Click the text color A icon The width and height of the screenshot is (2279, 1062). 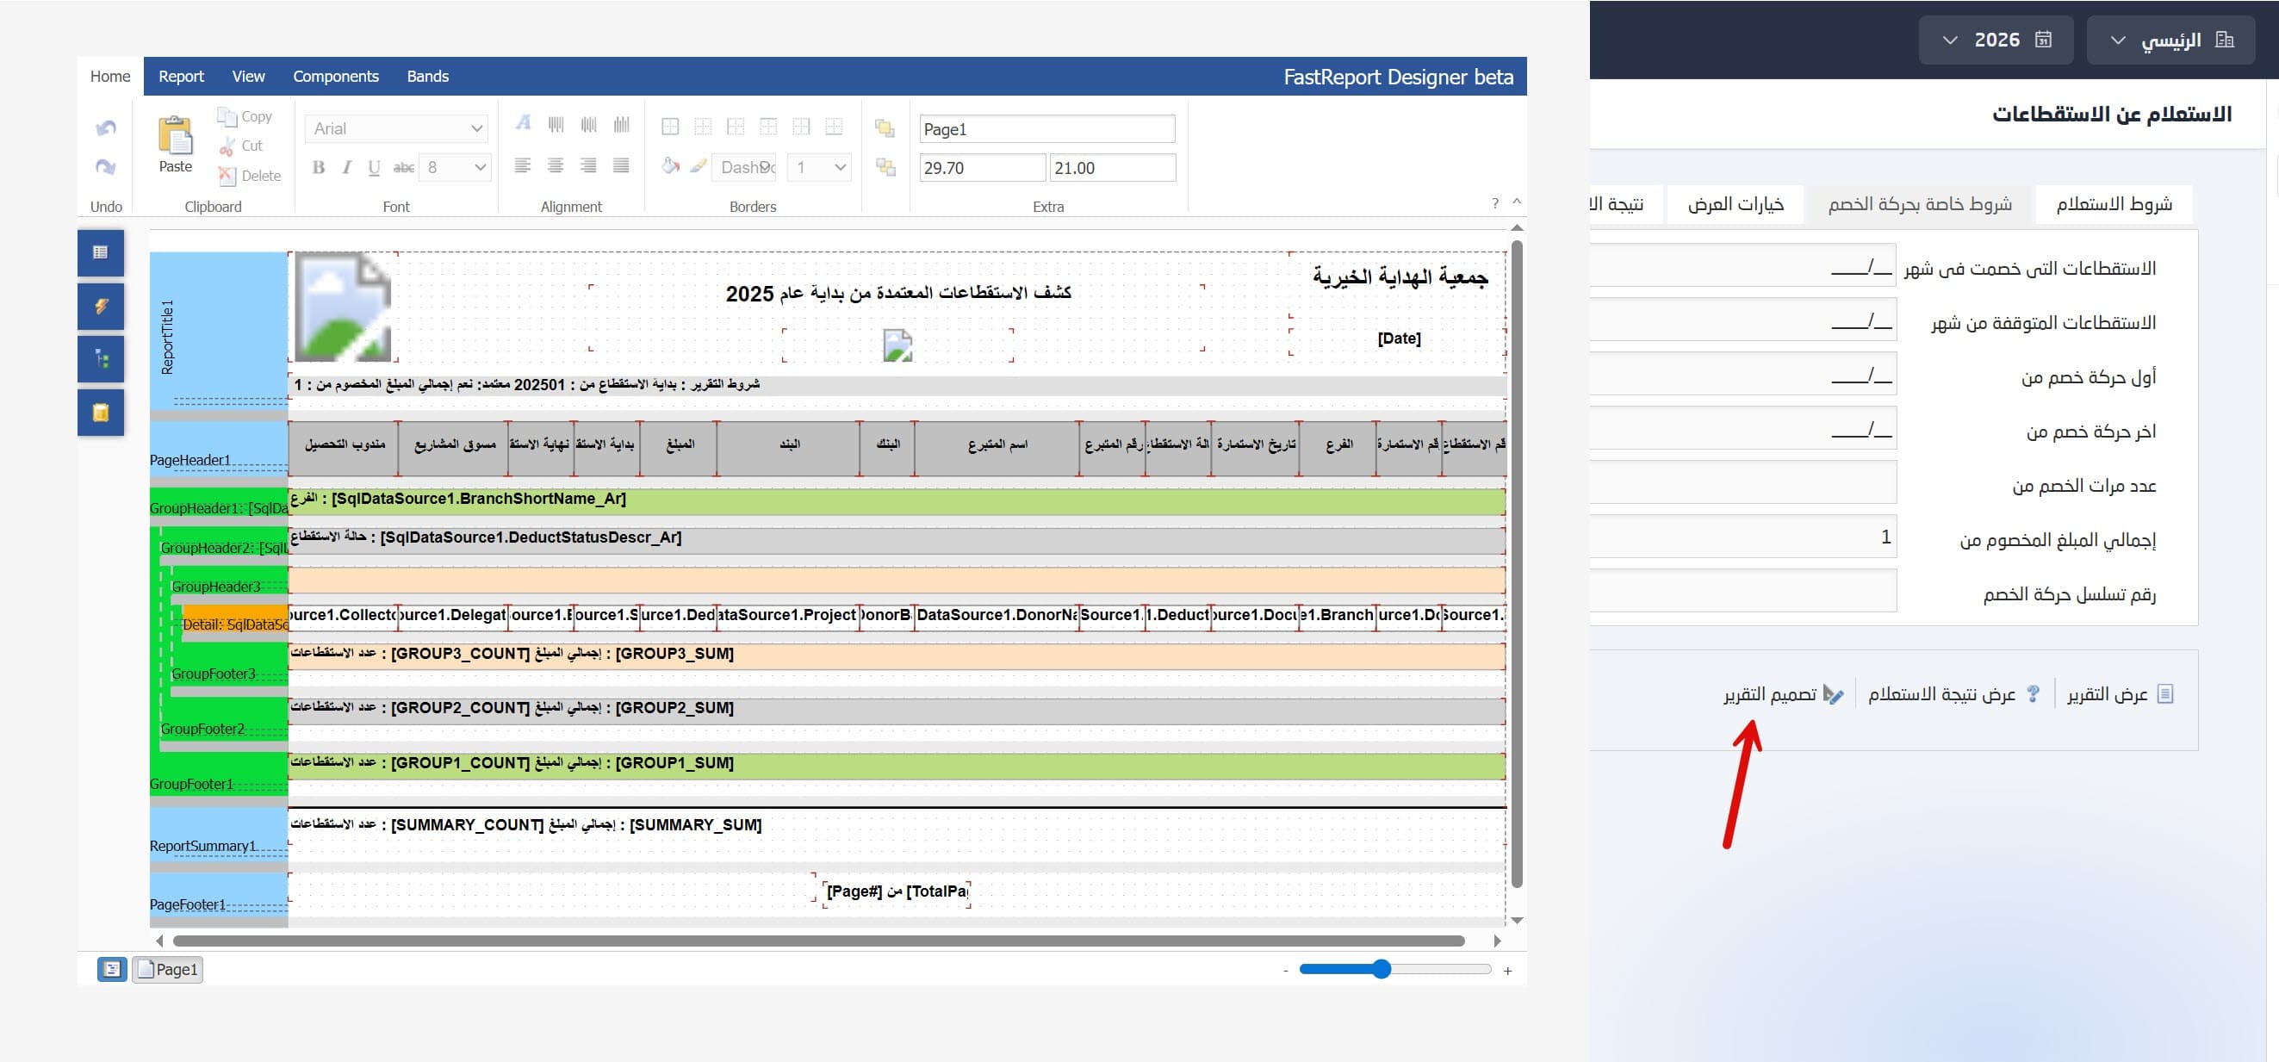click(523, 122)
